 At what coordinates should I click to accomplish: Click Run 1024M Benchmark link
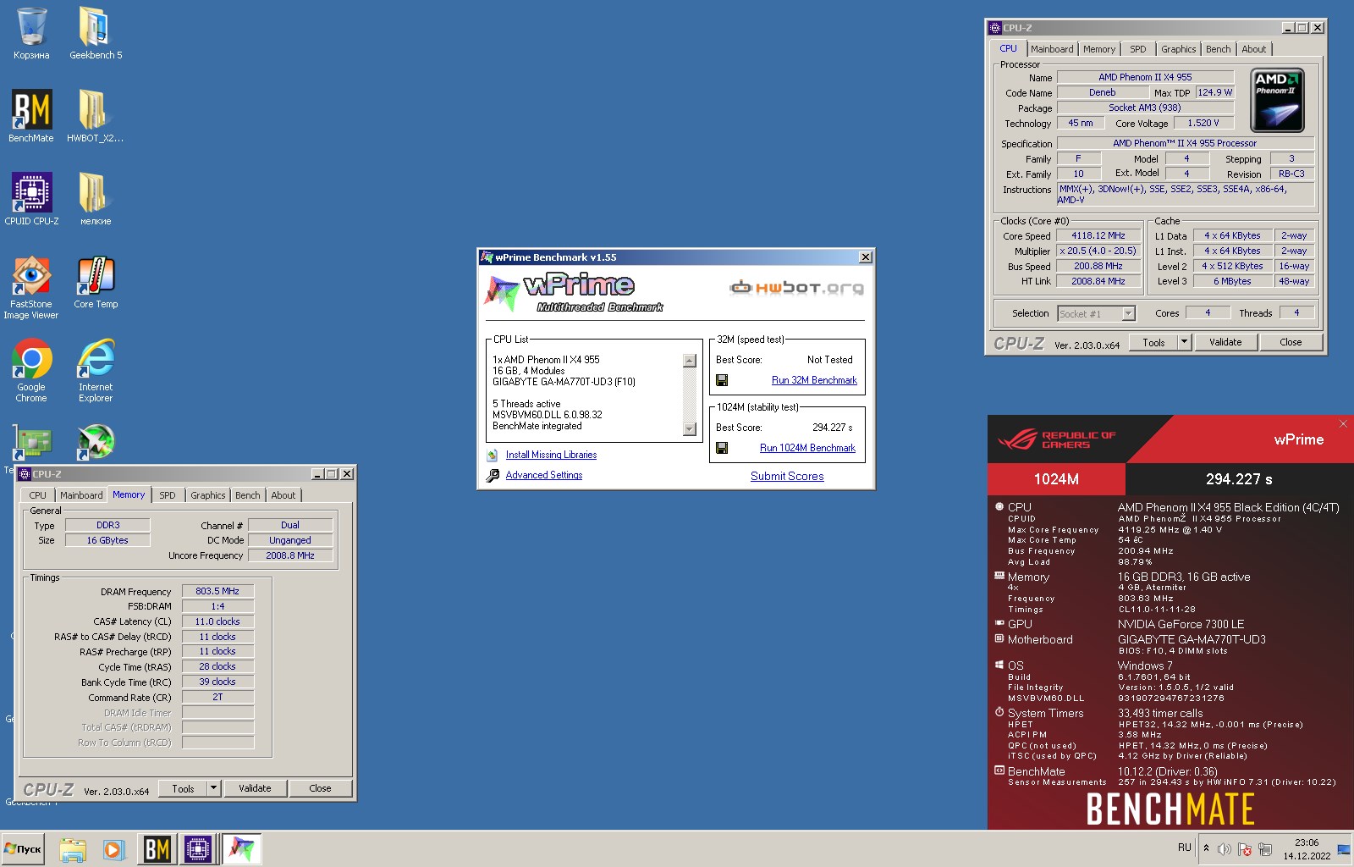[807, 448]
